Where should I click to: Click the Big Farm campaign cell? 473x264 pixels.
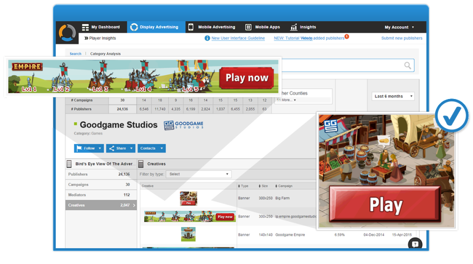click(x=282, y=198)
